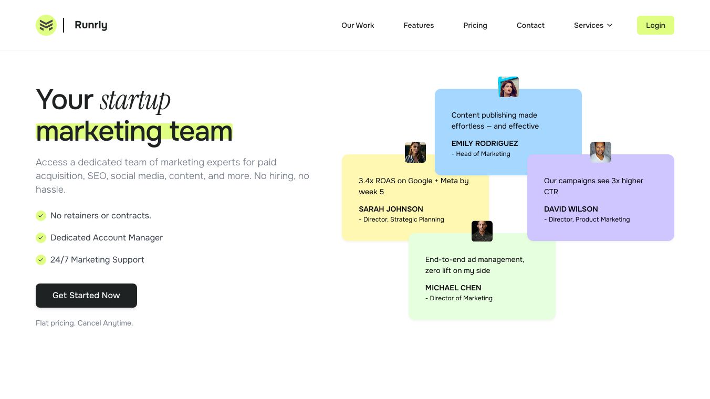Viewport: 710px width, 399px height.
Task: Click the 'Flat pricing. Cancel Anytime.' note
Action: click(84, 323)
